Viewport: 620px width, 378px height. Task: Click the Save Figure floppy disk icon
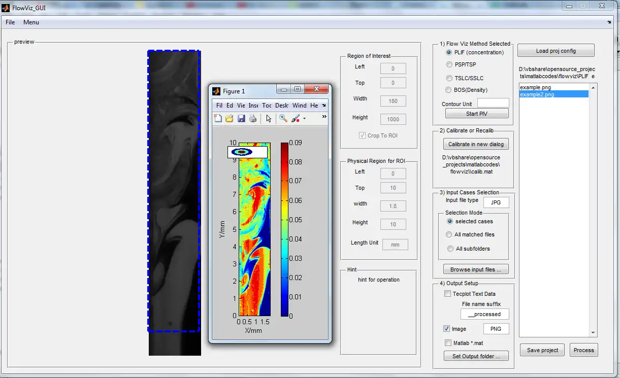point(241,118)
